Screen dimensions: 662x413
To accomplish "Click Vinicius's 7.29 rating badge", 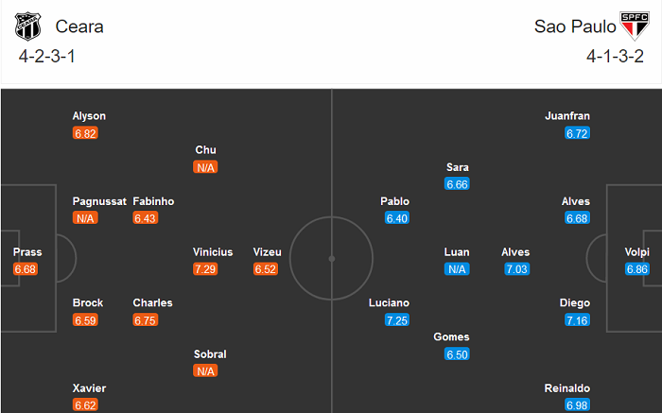I will (x=205, y=269).
